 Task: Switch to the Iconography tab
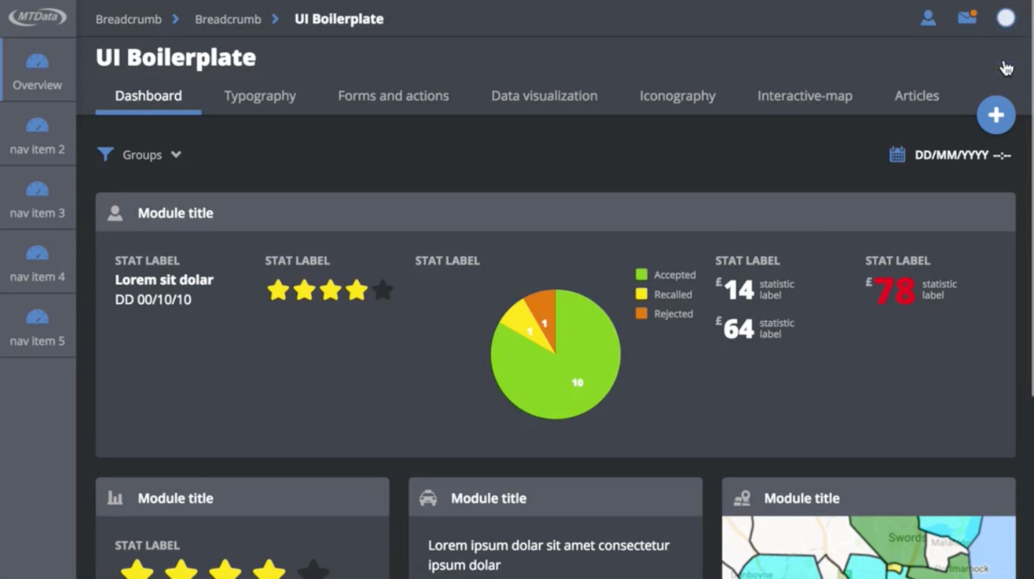coord(677,96)
